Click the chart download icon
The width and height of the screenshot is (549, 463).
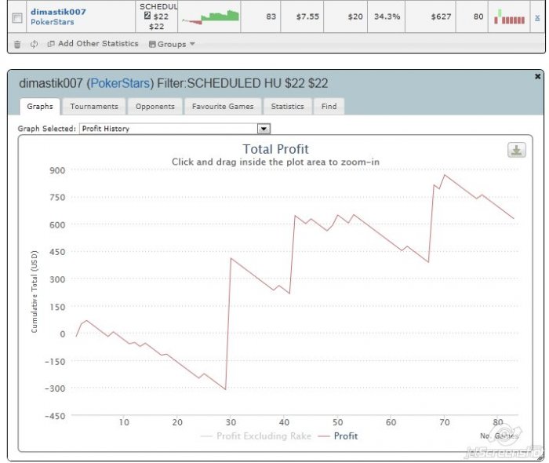coord(516,150)
